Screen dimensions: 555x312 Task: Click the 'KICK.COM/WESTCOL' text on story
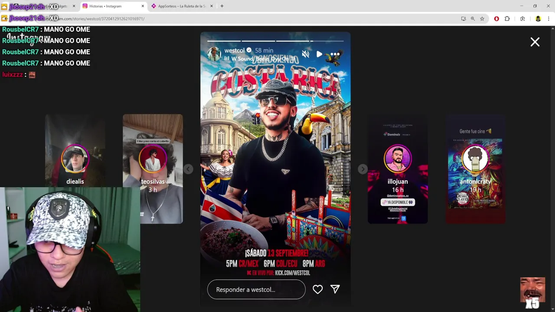click(293, 273)
